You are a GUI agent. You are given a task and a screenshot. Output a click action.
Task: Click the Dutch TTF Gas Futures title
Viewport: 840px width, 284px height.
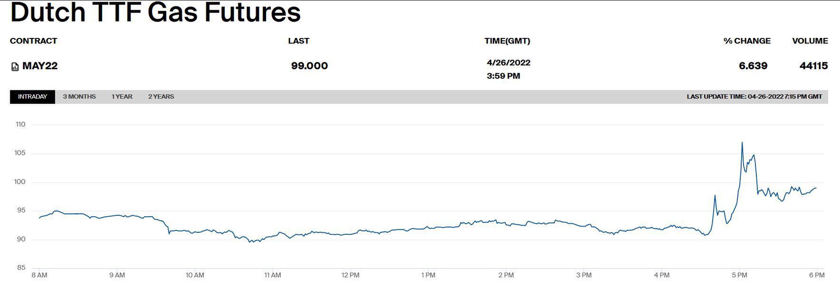(155, 12)
